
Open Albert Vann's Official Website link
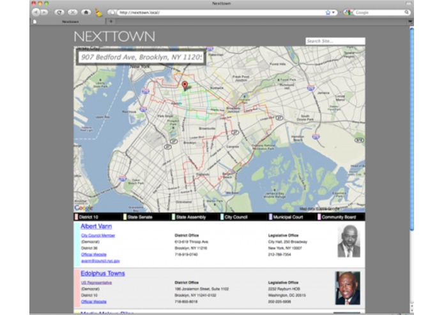(x=94, y=254)
